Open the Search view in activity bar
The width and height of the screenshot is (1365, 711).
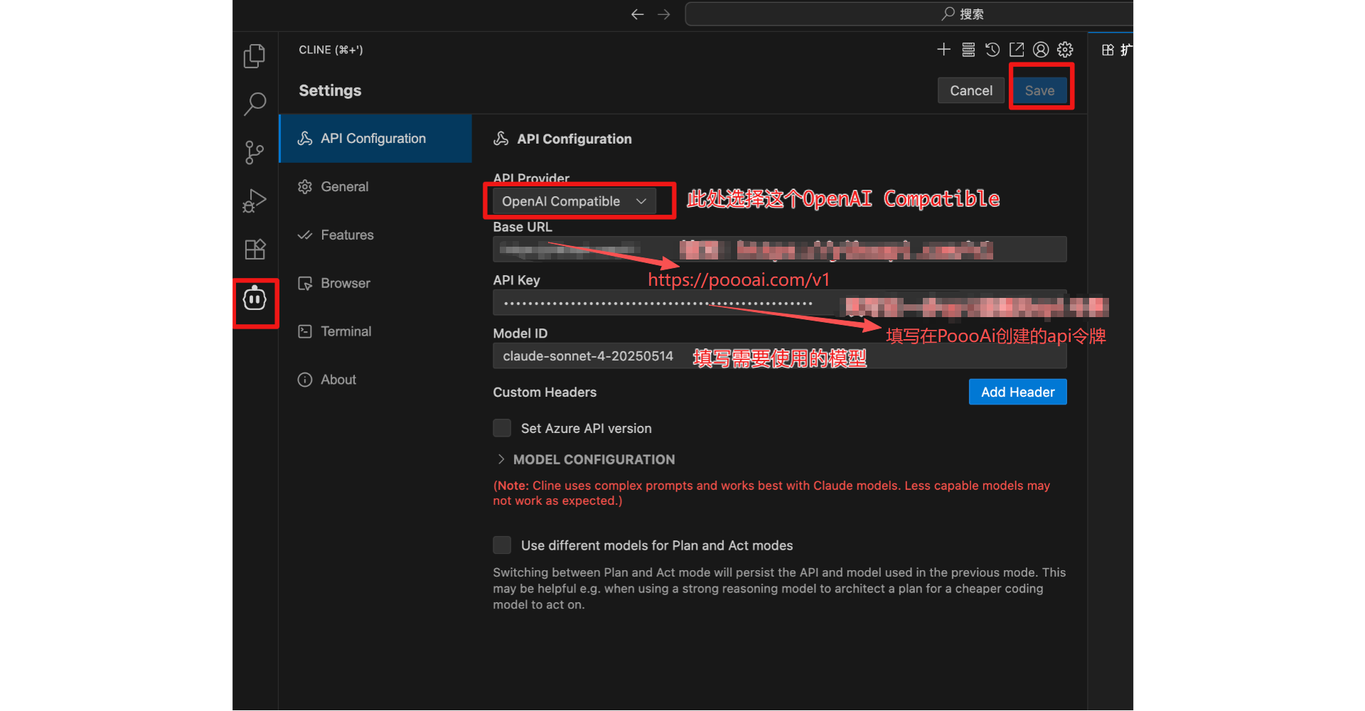pos(255,104)
